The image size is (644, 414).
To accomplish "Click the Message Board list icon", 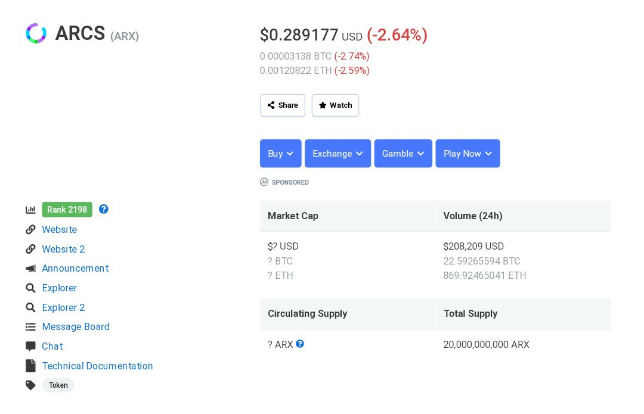I will 30,327.
